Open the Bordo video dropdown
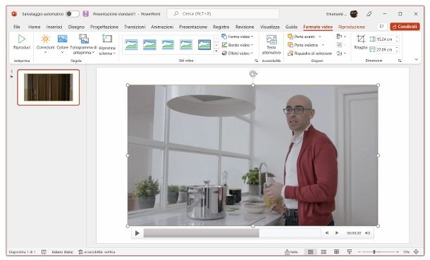 pyautogui.click(x=238, y=44)
